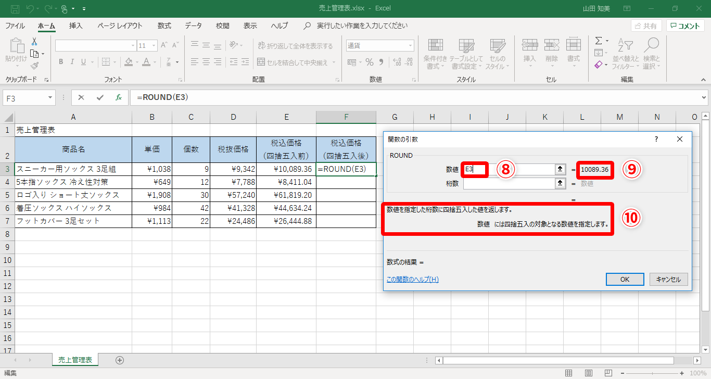Open セルのスタイル cell styles
Viewport: 711px width, 379px height.
pos(498,54)
